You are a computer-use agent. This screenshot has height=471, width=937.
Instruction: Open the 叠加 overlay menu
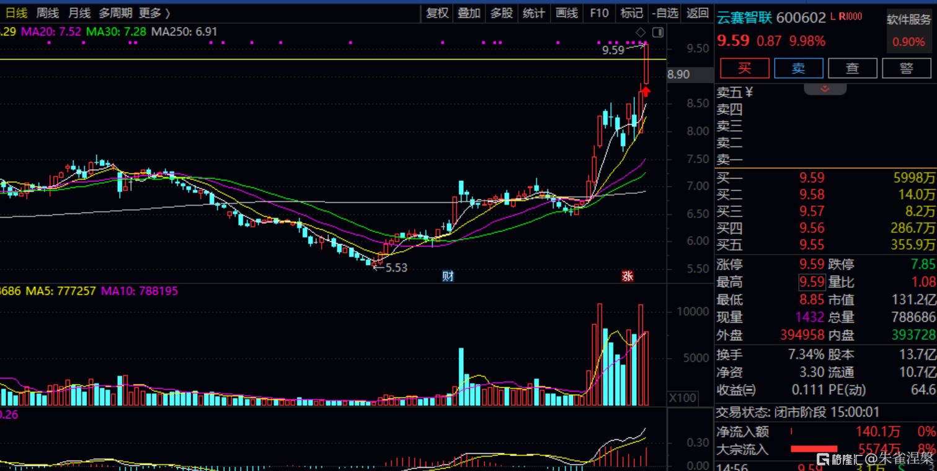[x=469, y=13]
